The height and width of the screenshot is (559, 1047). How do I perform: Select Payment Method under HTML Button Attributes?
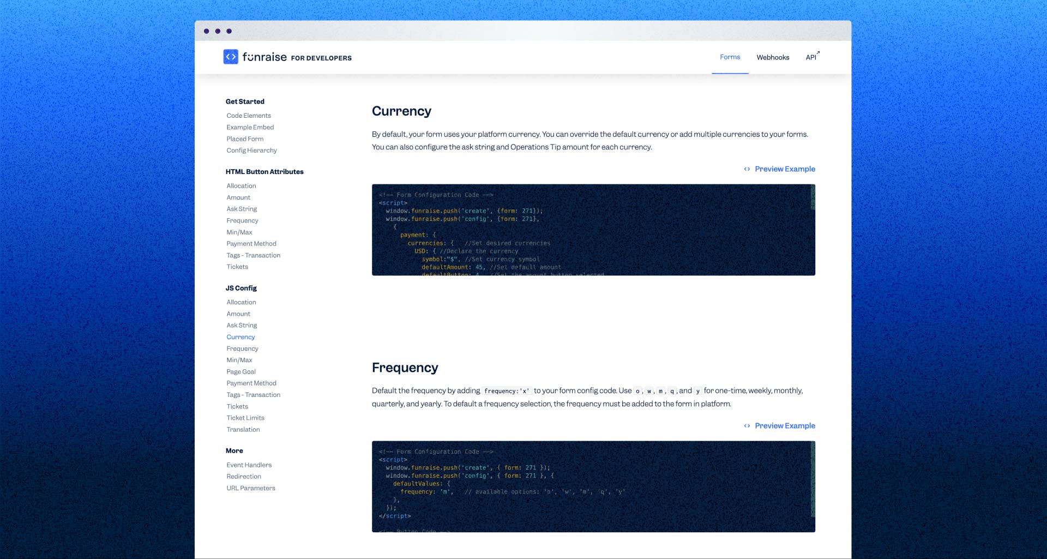[251, 243]
